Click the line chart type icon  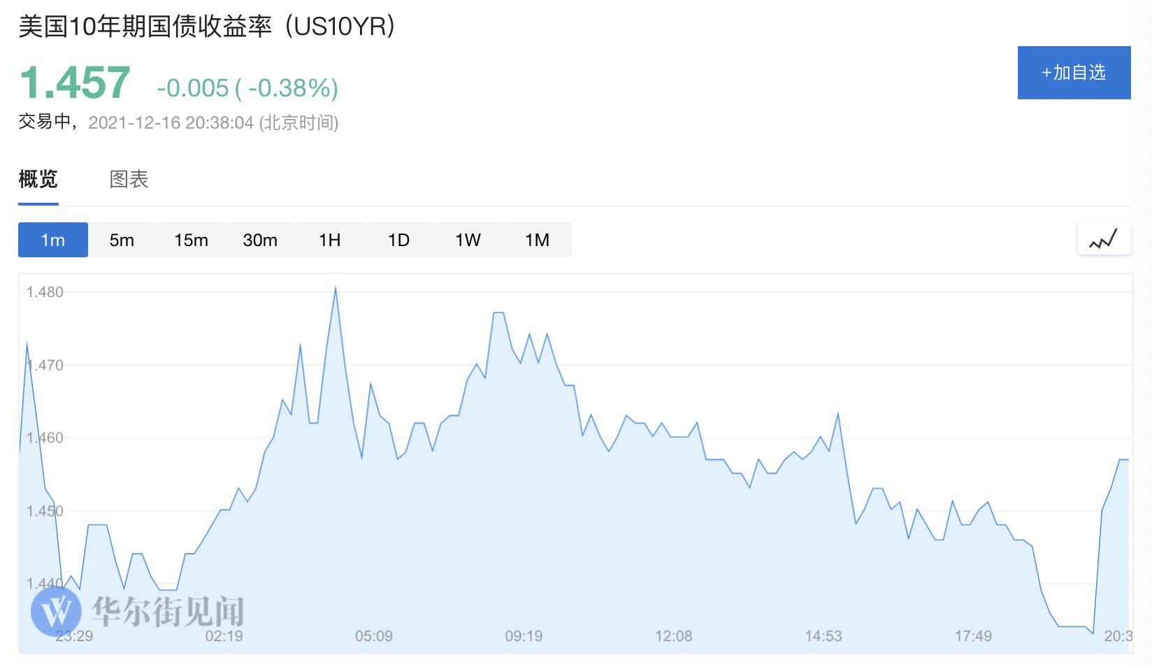point(1104,240)
